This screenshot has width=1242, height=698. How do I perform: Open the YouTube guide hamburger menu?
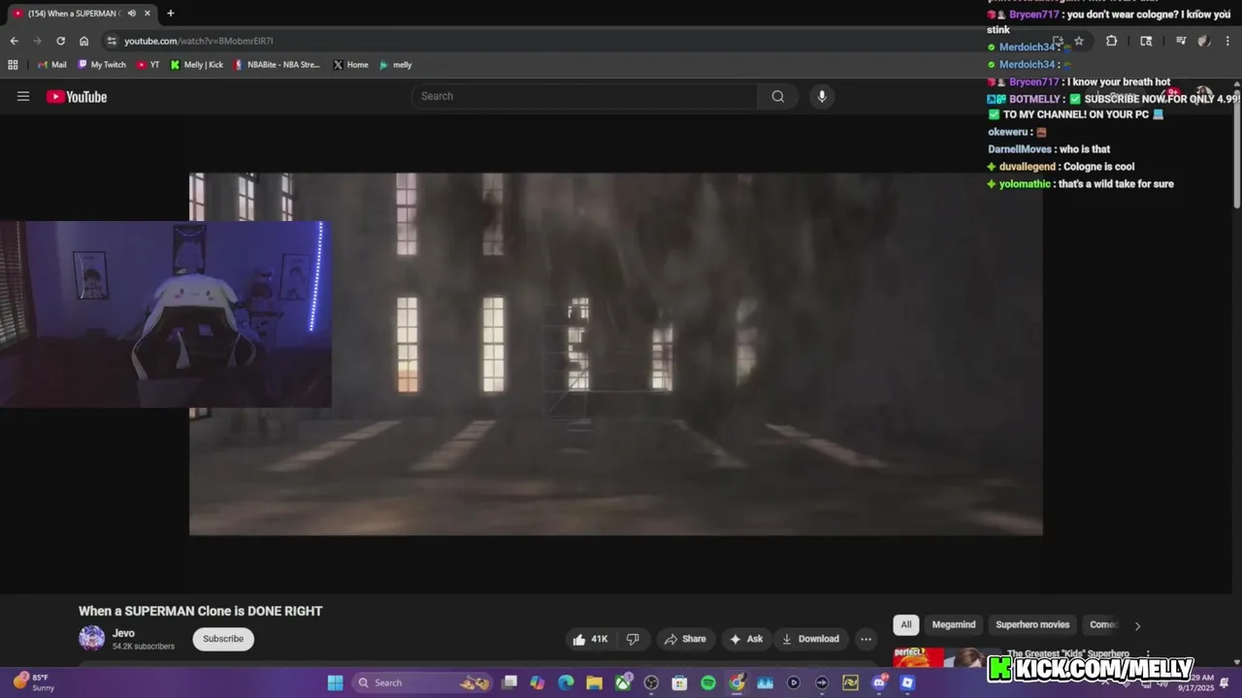point(23,96)
